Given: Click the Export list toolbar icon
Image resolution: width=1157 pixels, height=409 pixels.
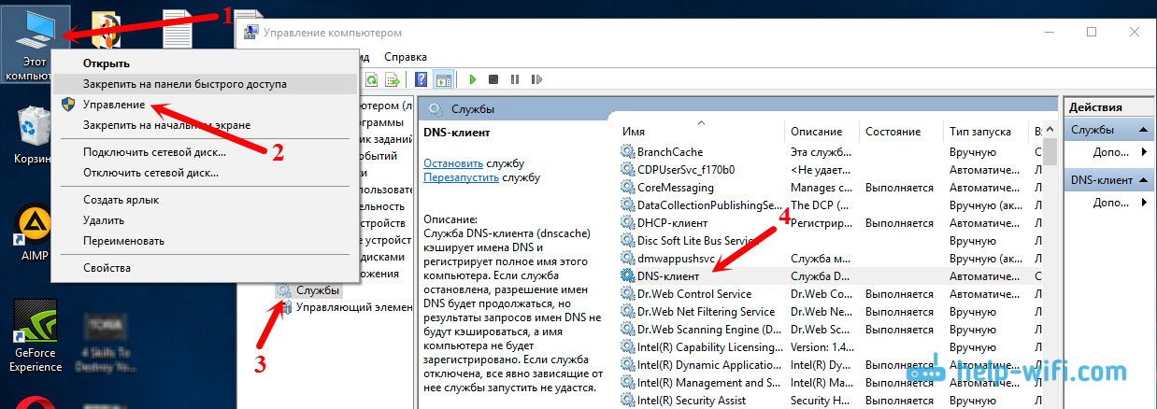Looking at the screenshot, I should (x=393, y=79).
